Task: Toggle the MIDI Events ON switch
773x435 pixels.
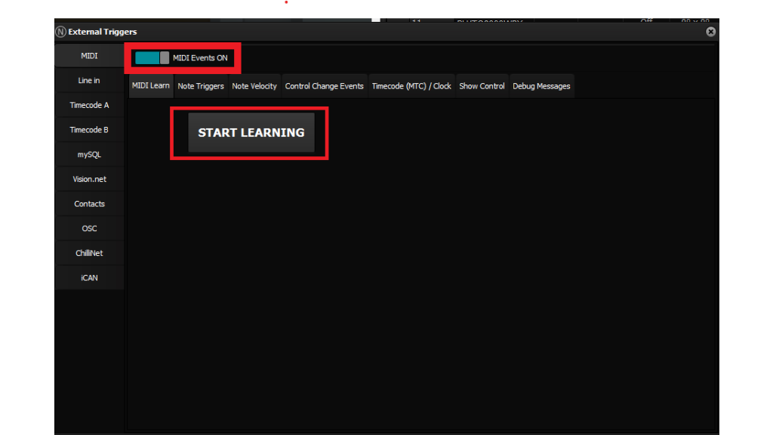Action: (x=152, y=57)
